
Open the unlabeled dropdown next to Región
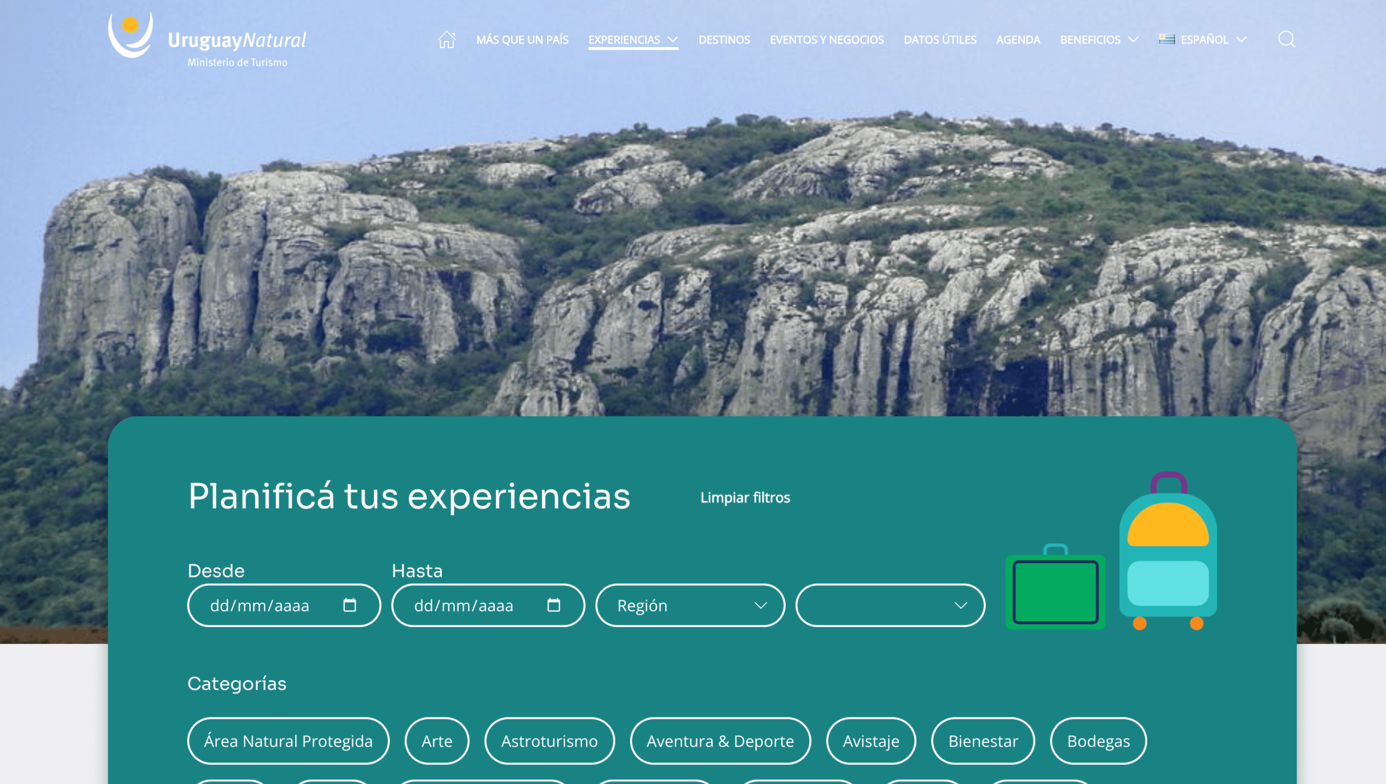click(890, 605)
